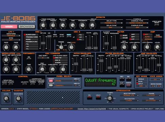This screenshot has width=165, height=122.
Task: Click the LFO 1 Rate knob
Action: 6,47
